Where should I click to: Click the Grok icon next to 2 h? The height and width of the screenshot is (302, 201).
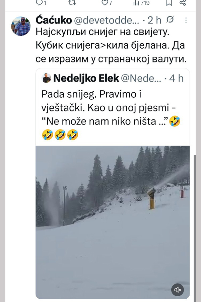[170, 20]
